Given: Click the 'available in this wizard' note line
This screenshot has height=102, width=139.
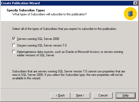Looking at the screenshot, I should (26, 78).
